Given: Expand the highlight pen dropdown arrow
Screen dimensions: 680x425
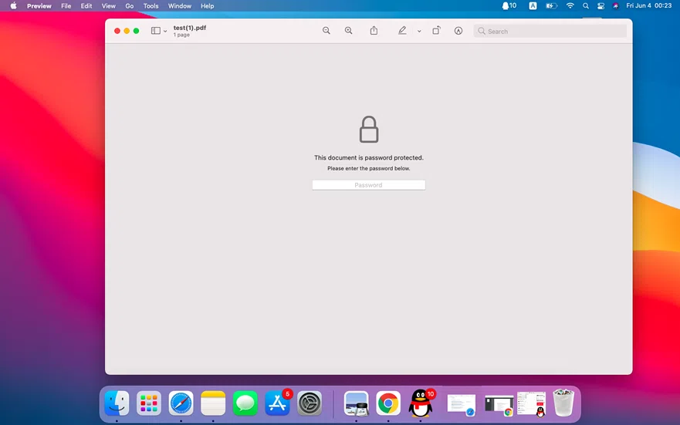Looking at the screenshot, I should point(419,32).
